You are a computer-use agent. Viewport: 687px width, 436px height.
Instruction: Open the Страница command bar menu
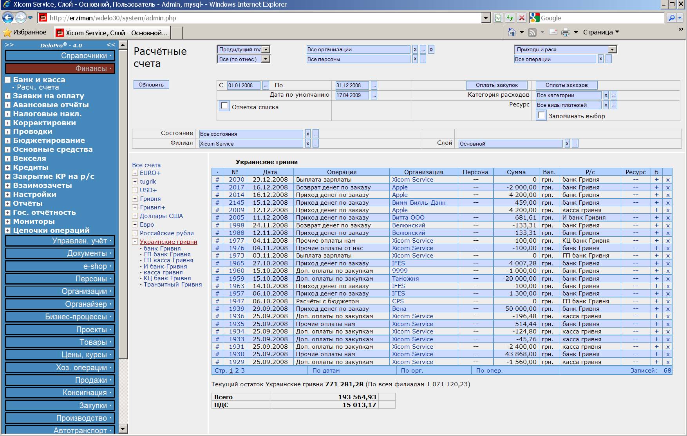601,32
